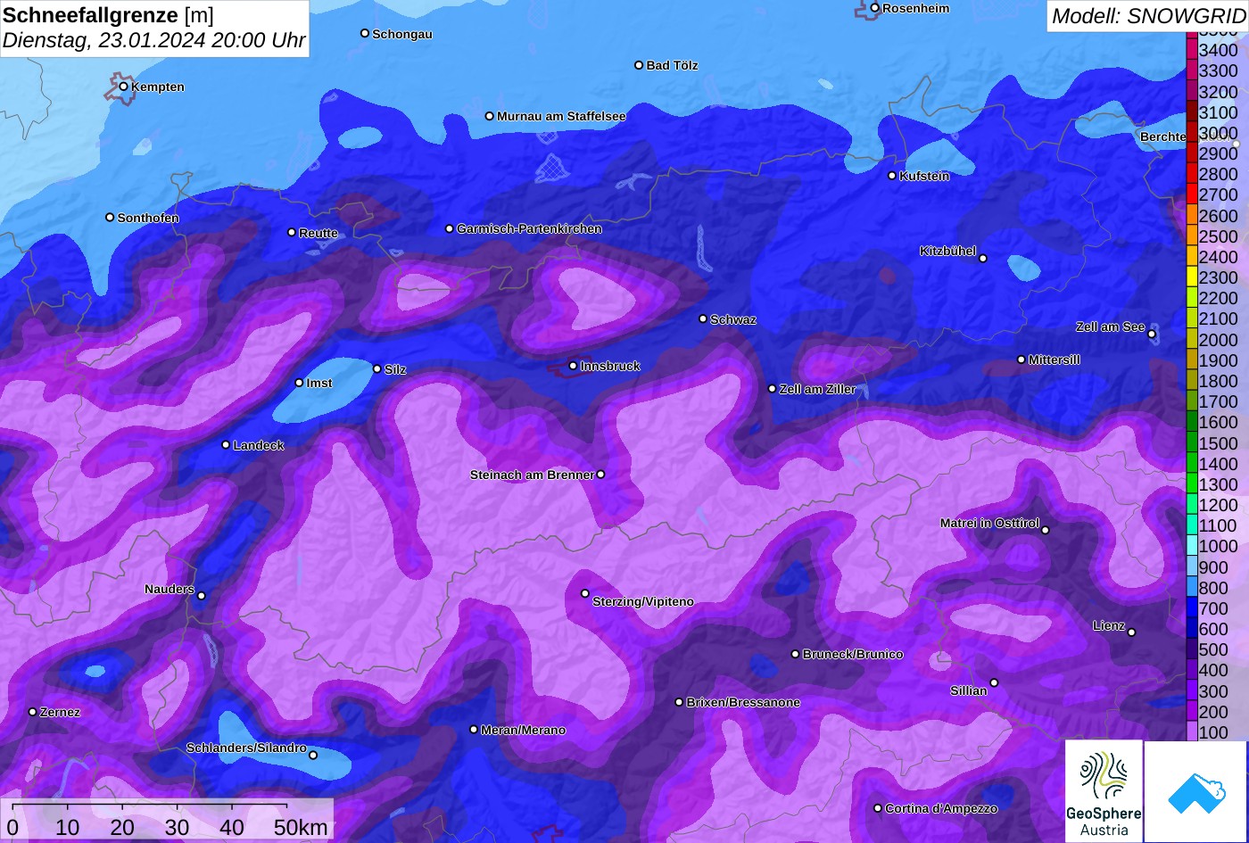Select the Bad Tölz location dot
1249x843 pixels.
click(x=639, y=65)
